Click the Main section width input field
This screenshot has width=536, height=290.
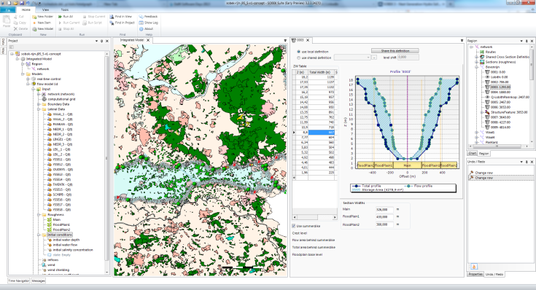[384, 209]
